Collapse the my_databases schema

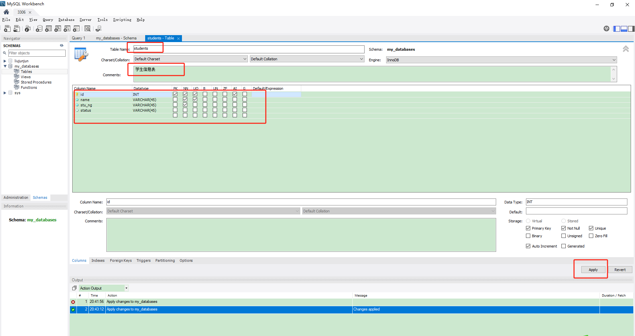(5, 66)
